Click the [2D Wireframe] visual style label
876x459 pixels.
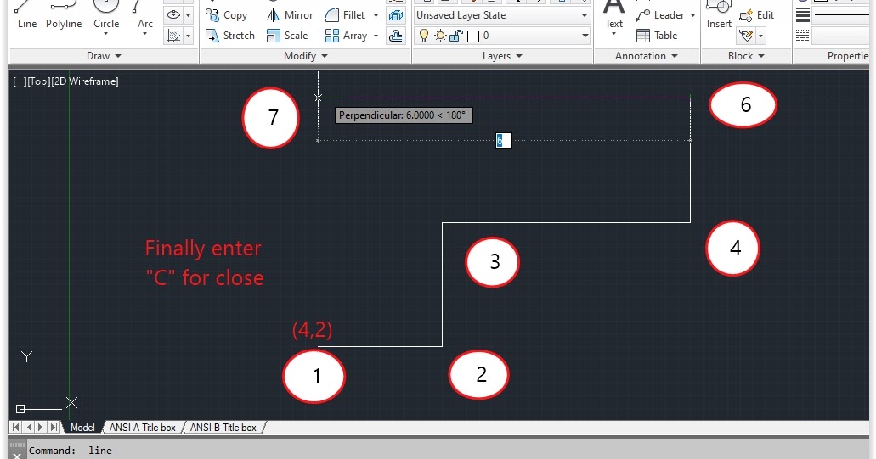(x=85, y=81)
